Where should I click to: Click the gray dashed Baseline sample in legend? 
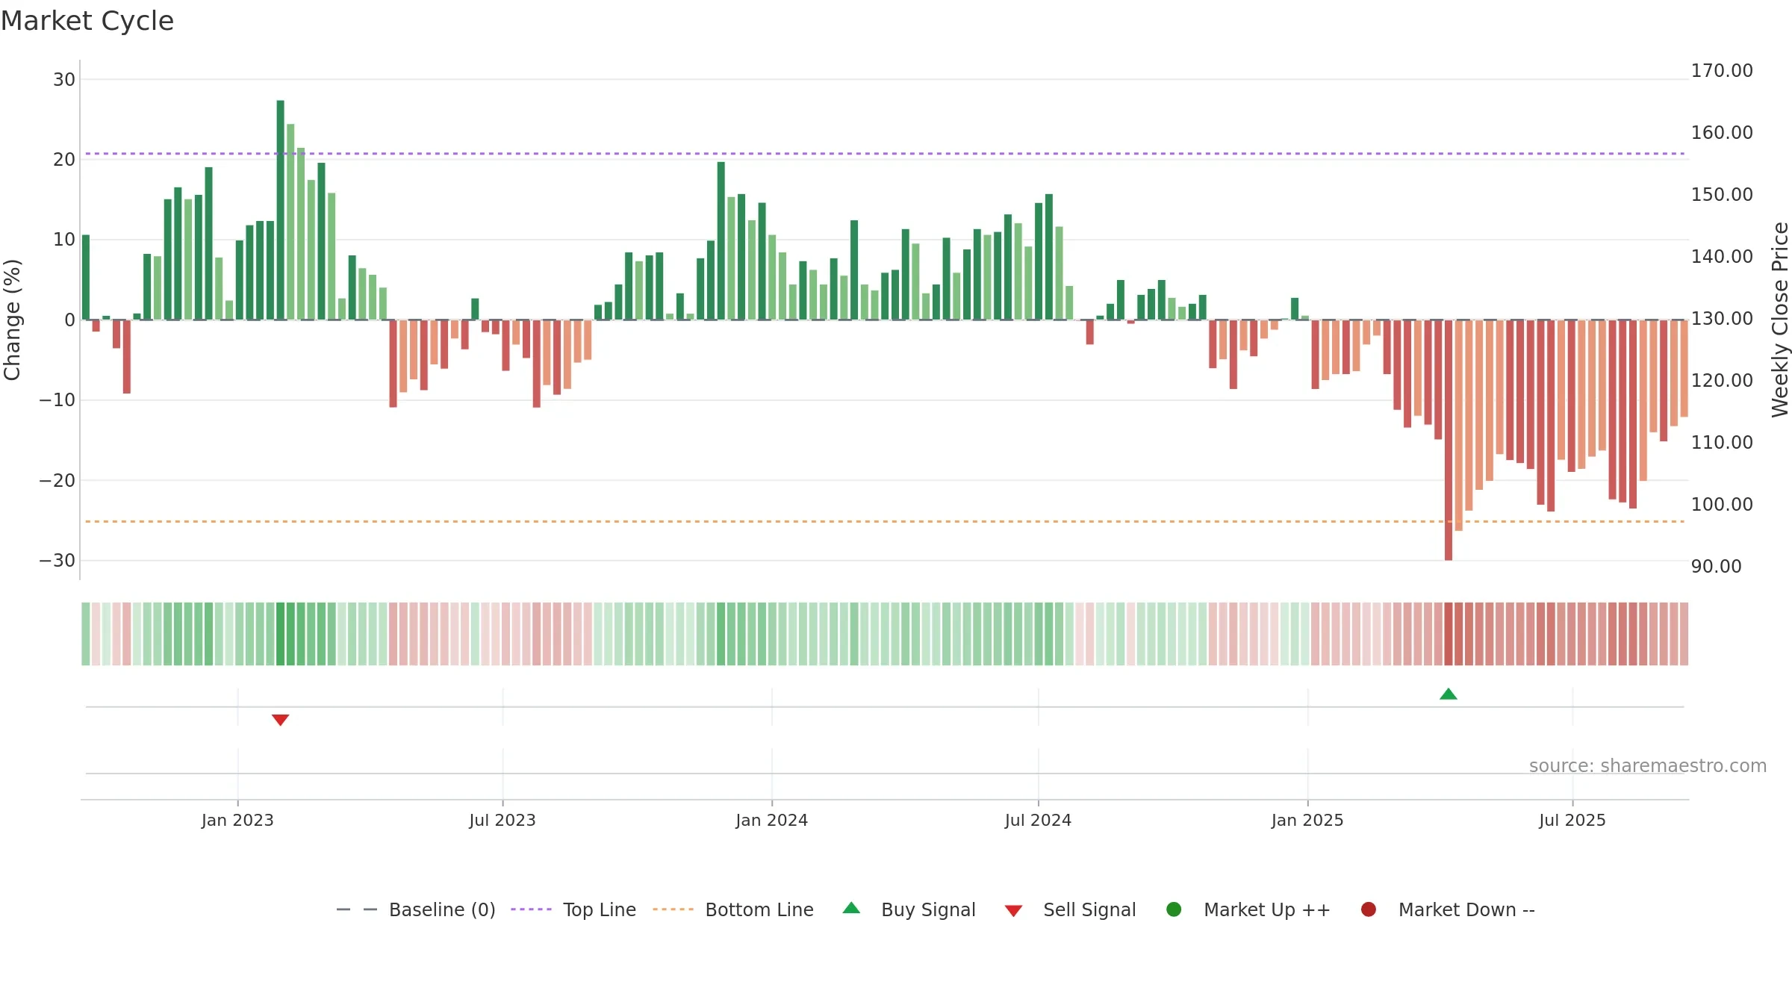point(357,909)
